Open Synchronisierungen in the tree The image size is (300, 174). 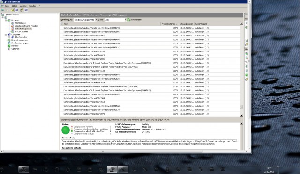(20, 43)
